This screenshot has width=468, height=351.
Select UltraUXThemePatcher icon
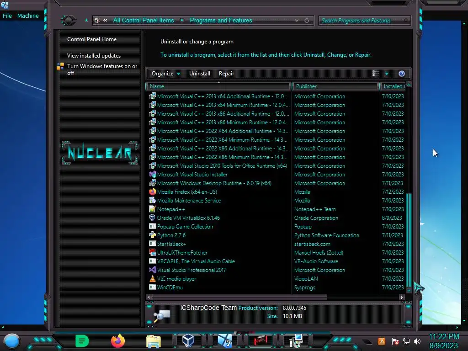152,252
